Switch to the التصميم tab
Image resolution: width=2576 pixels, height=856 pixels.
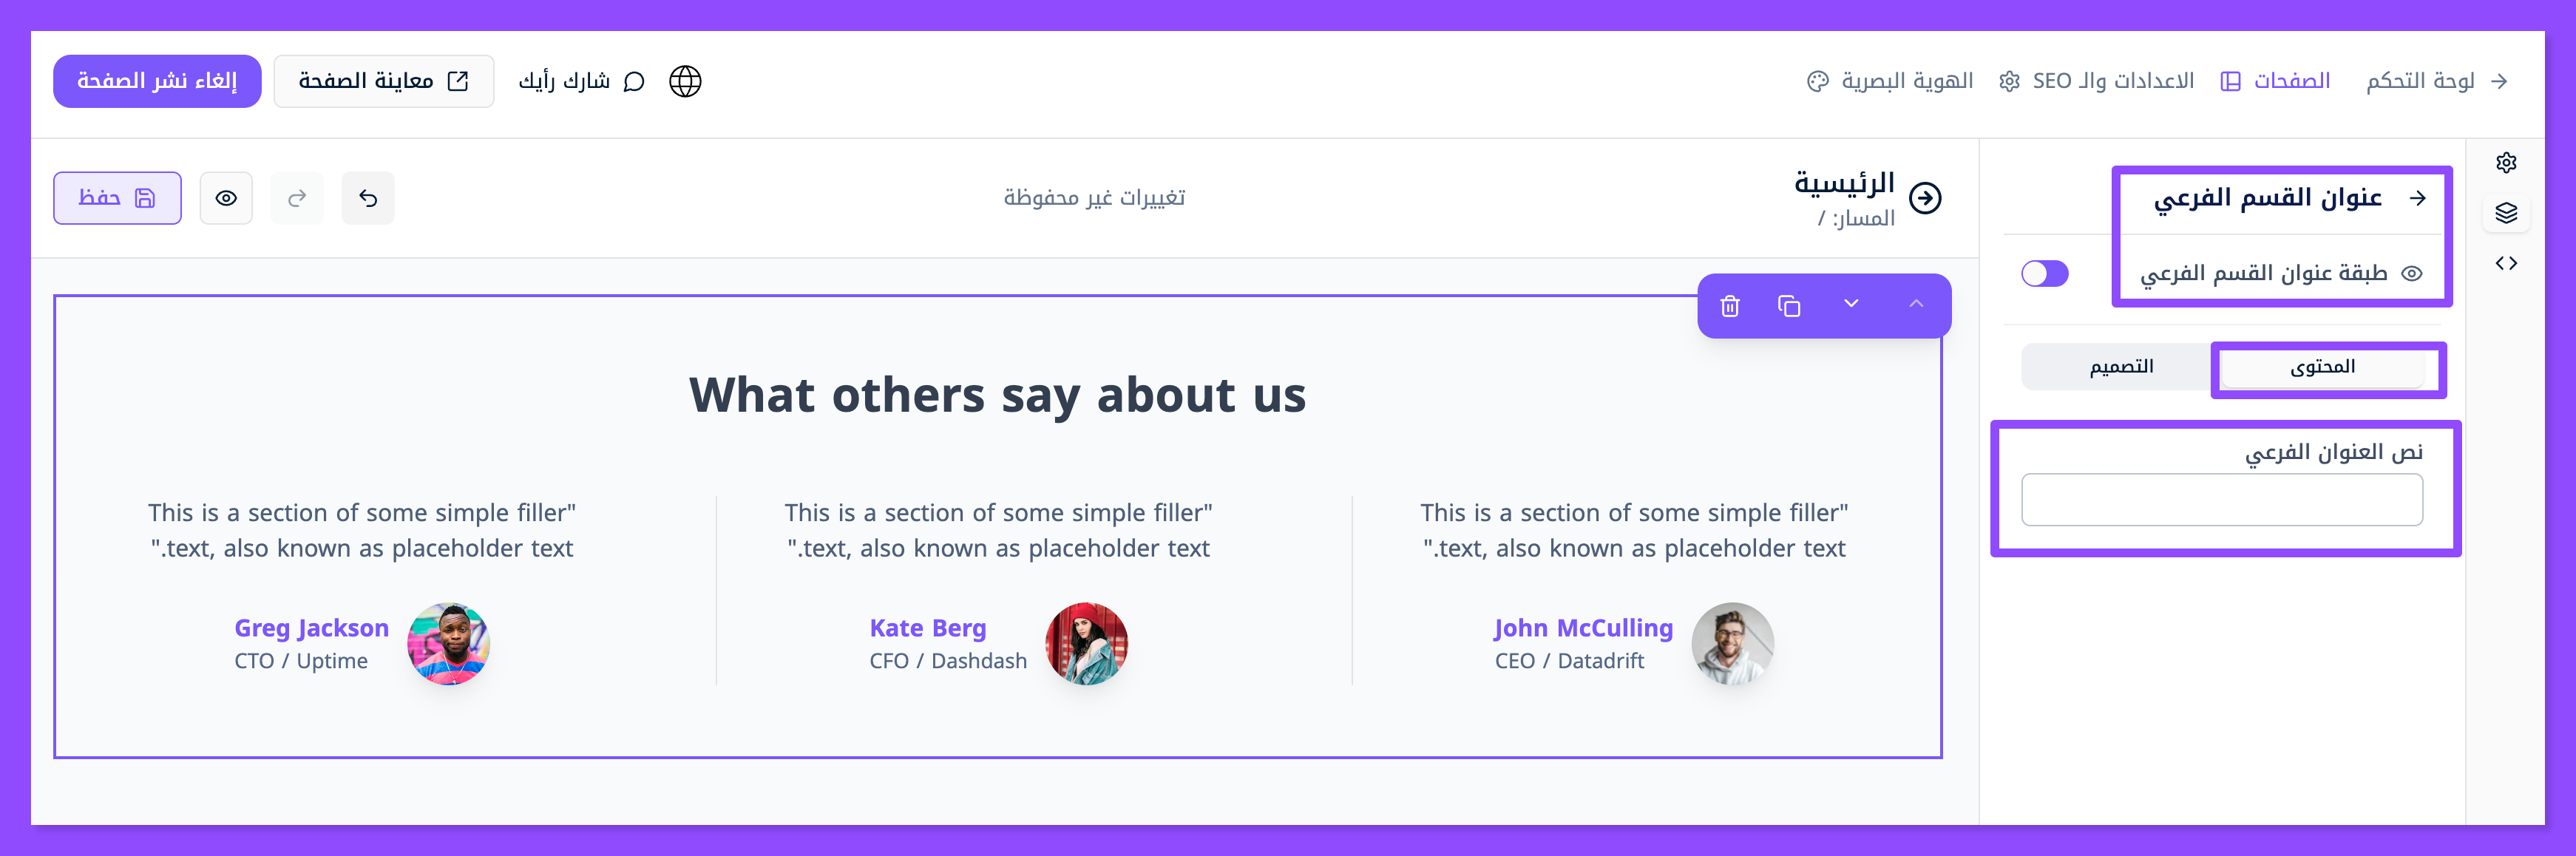click(x=2120, y=367)
